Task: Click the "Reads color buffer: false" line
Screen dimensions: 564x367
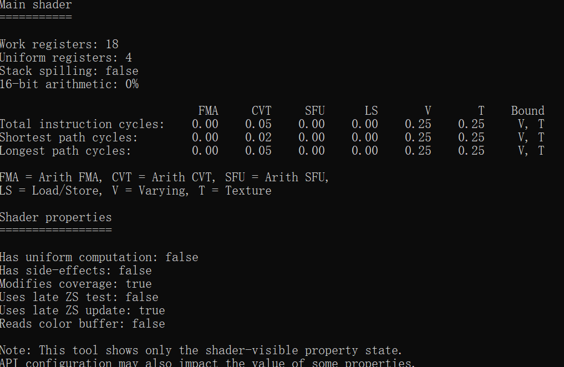Action: [x=82, y=324]
